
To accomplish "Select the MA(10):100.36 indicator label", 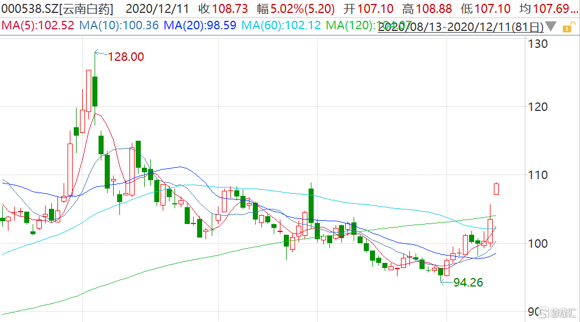I will (x=119, y=25).
